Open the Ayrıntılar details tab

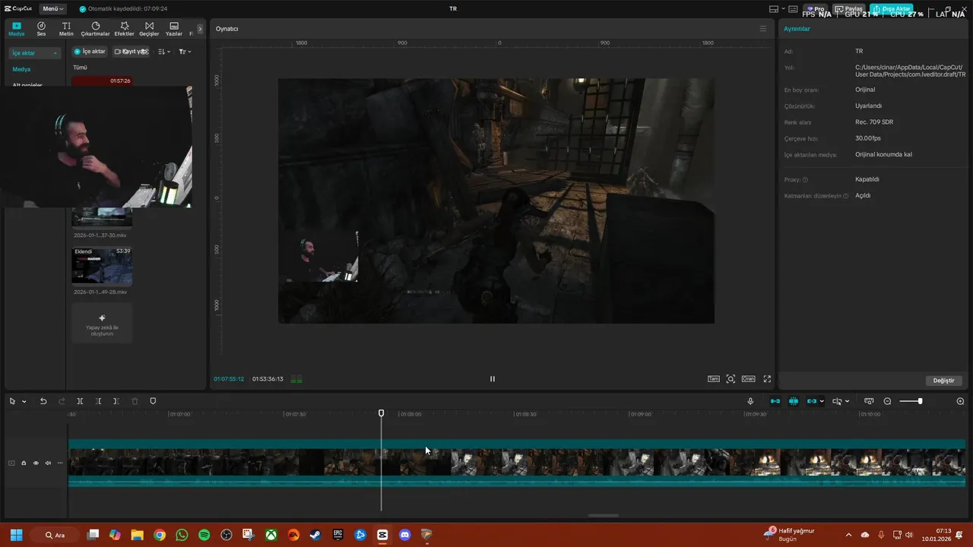(797, 29)
